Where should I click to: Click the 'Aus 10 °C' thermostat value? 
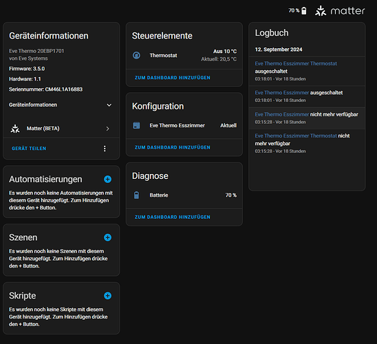click(x=225, y=52)
